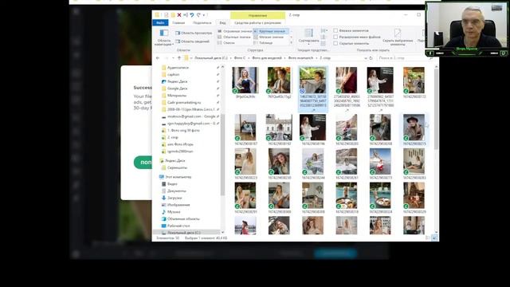
Task: Select Локальный диск (C:) in navigation tree
Action: (184, 232)
